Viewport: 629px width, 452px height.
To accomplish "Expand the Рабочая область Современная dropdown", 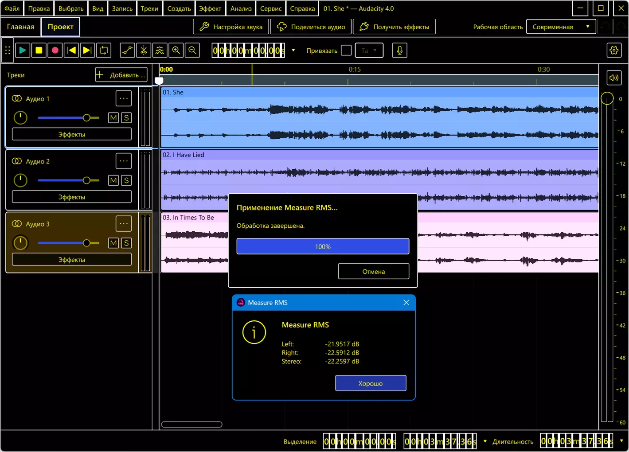I will (x=561, y=27).
